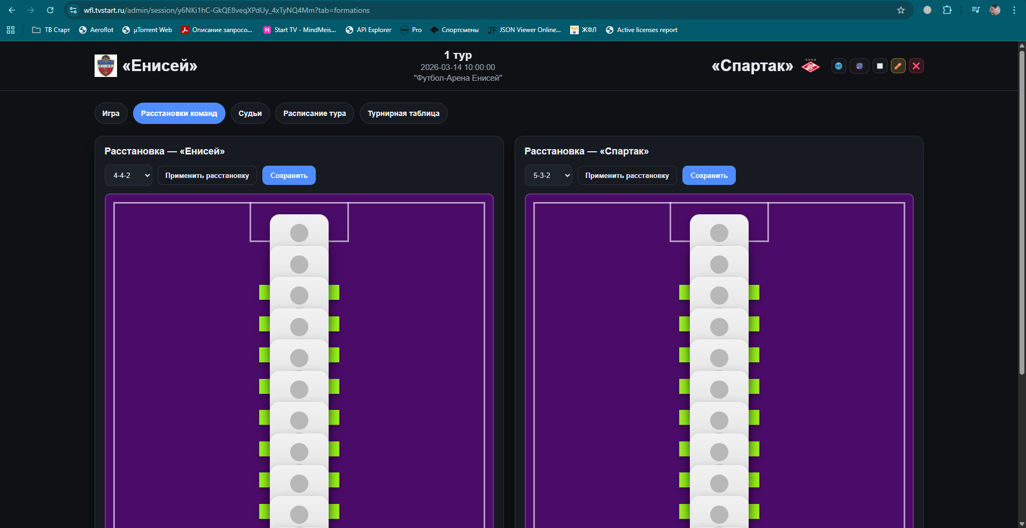Click the white stop square button
Viewport: 1026px width, 528px height.
click(880, 66)
